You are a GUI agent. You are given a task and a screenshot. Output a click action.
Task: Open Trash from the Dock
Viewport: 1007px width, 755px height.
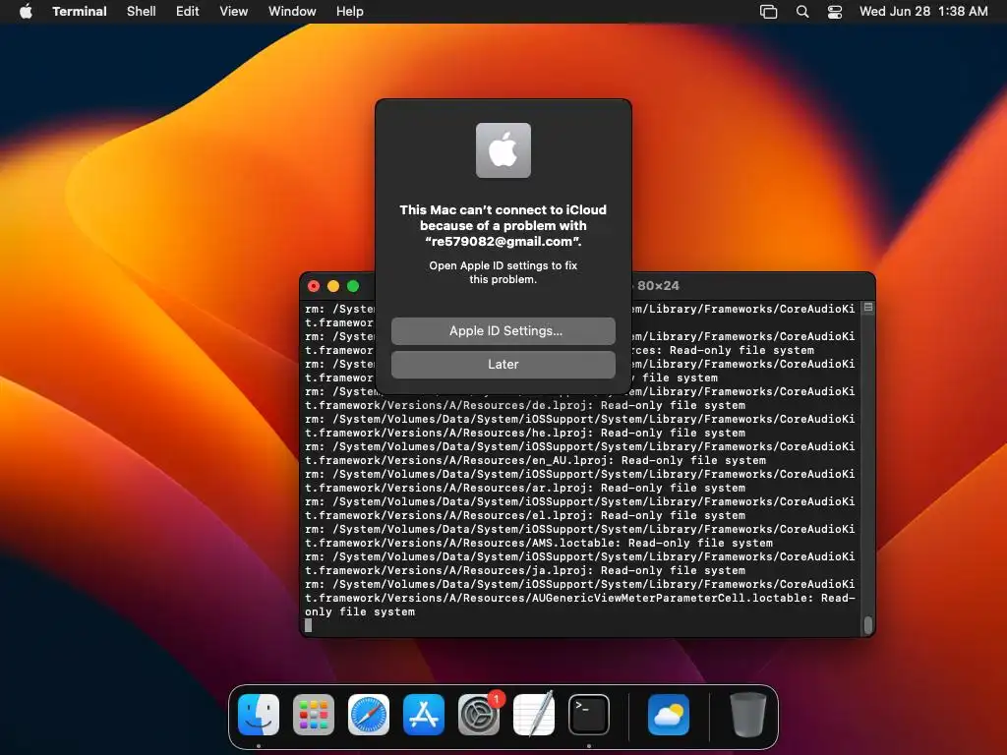[748, 715]
